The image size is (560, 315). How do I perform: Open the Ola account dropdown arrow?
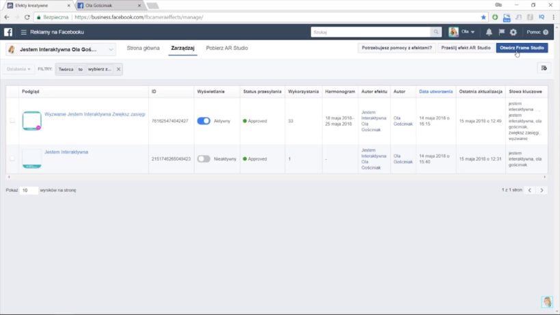pyautogui.click(x=472, y=32)
